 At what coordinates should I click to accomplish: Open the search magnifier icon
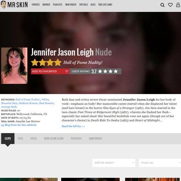click(163, 5)
